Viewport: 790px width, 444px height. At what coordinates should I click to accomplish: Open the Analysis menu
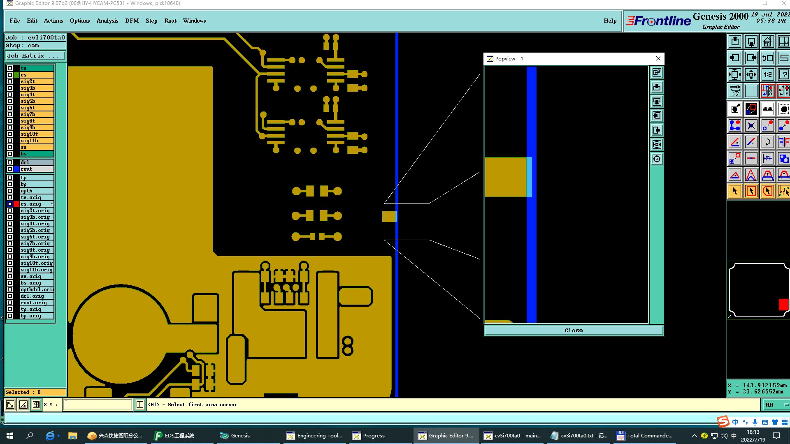click(107, 21)
